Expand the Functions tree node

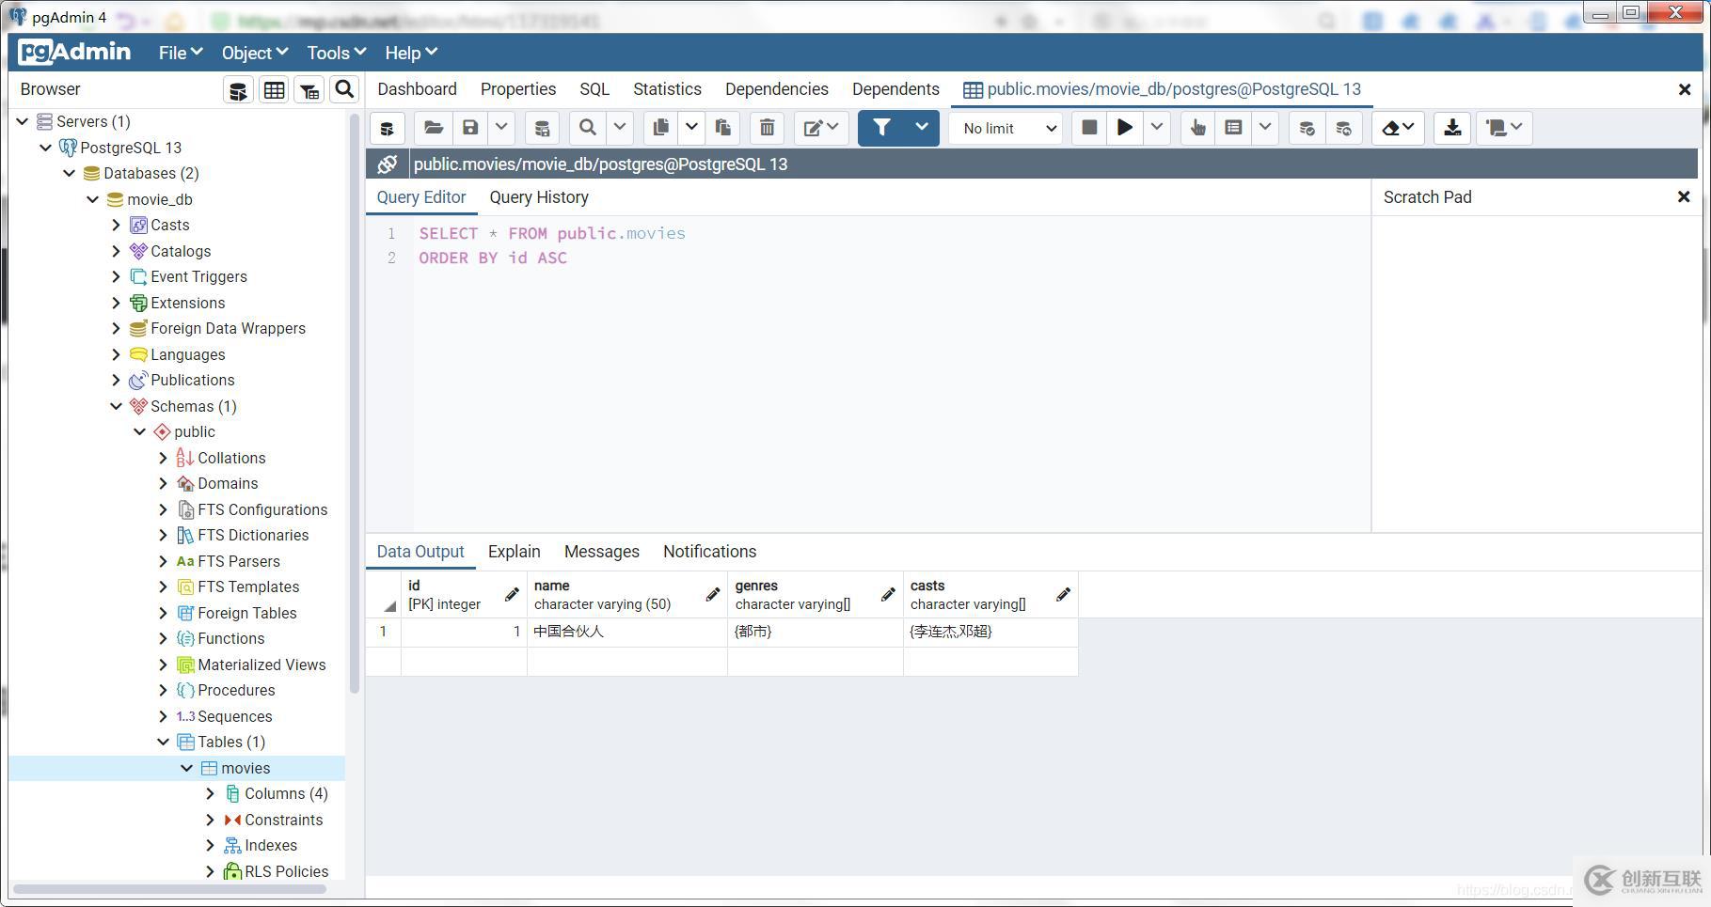tap(163, 638)
